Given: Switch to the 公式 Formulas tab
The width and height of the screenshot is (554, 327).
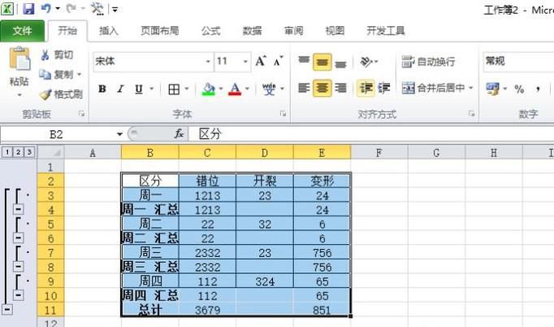Looking at the screenshot, I should 211,31.
